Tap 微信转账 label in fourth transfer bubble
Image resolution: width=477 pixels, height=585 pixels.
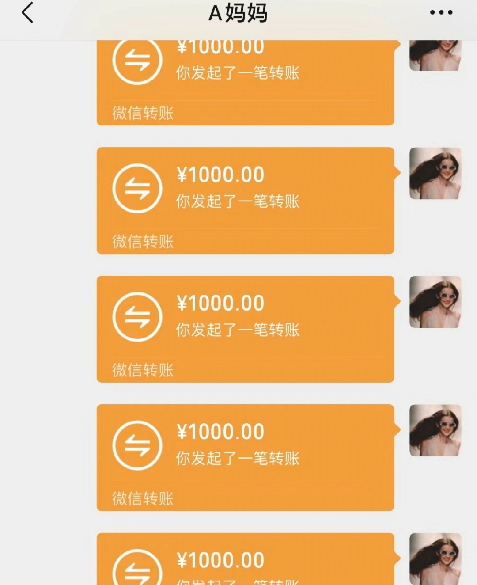point(143,498)
